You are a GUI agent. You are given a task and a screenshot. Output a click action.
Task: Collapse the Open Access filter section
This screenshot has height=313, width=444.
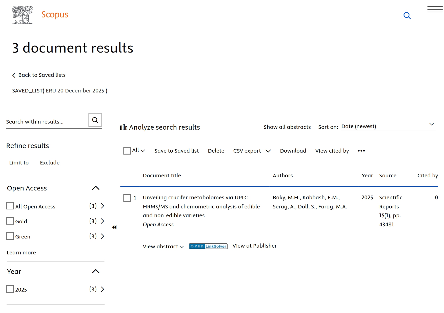tap(96, 188)
